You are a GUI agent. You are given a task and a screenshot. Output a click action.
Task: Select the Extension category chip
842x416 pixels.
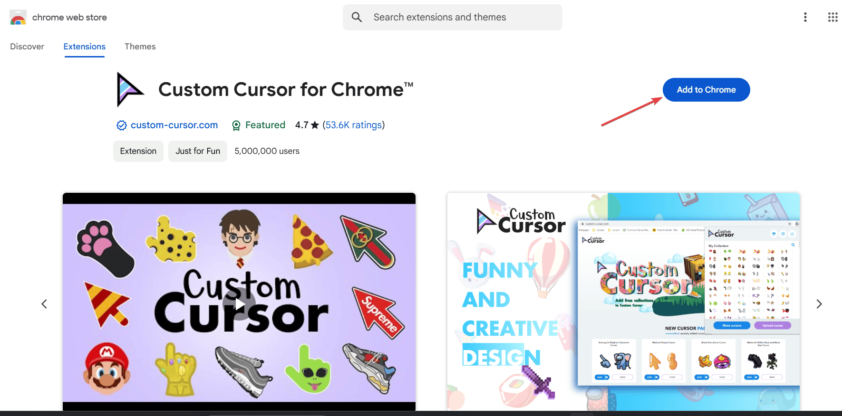[x=138, y=151]
